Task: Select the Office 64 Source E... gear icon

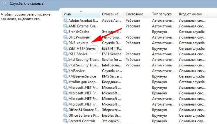Action: coord(65,110)
